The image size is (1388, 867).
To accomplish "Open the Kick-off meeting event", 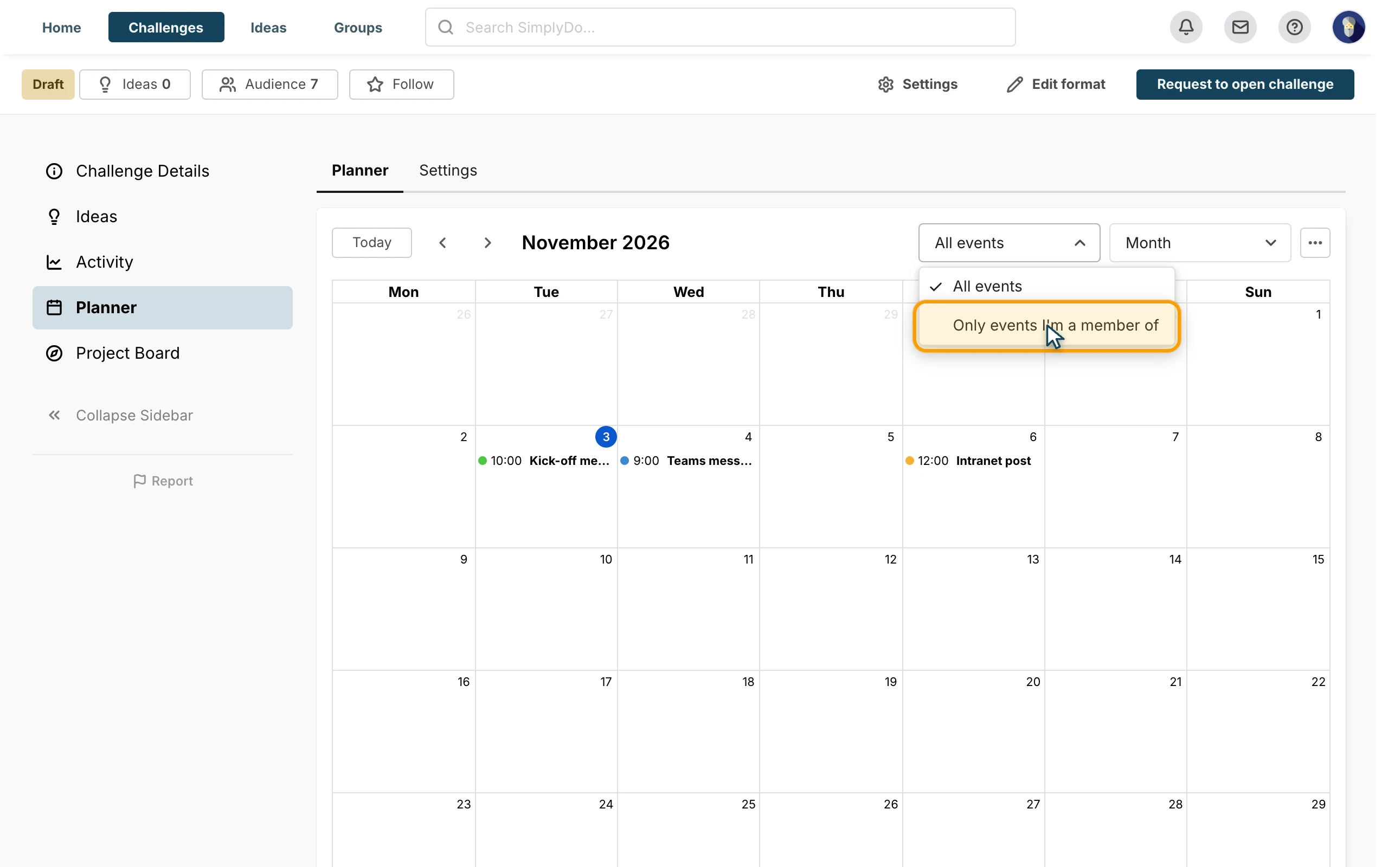I will 544,461.
